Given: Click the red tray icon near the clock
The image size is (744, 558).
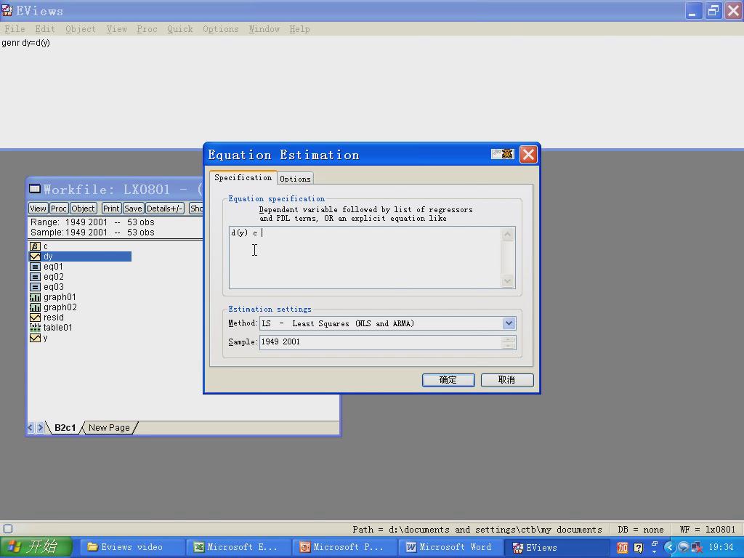Looking at the screenshot, I should [622, 548].
